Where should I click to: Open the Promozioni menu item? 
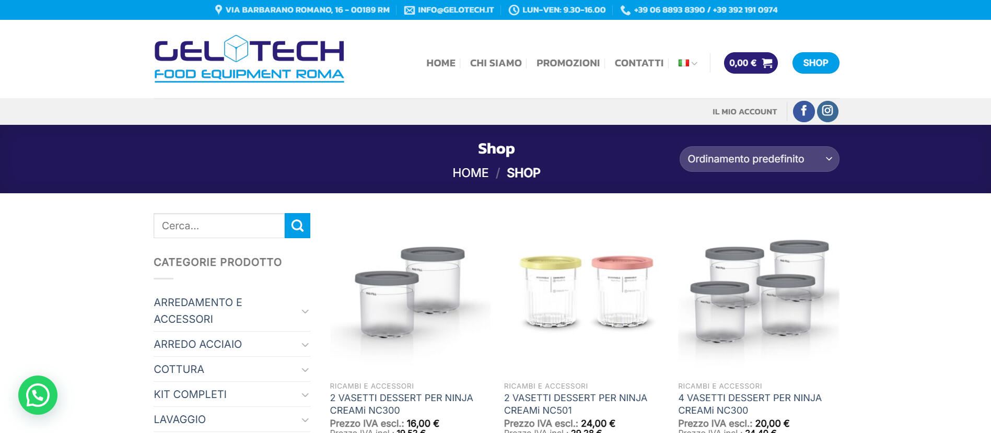(x=568, y=63)
